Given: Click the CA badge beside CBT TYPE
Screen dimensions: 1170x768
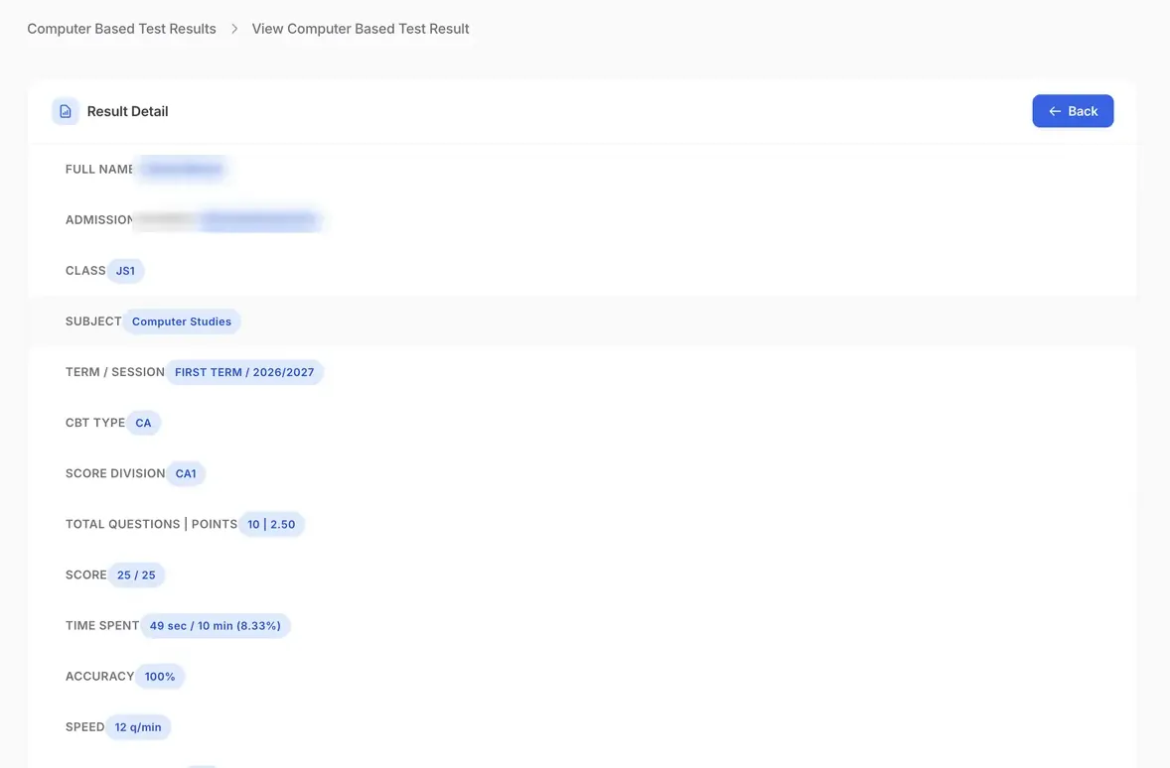Looking at the screenshot, I should (x=143, y=423).
